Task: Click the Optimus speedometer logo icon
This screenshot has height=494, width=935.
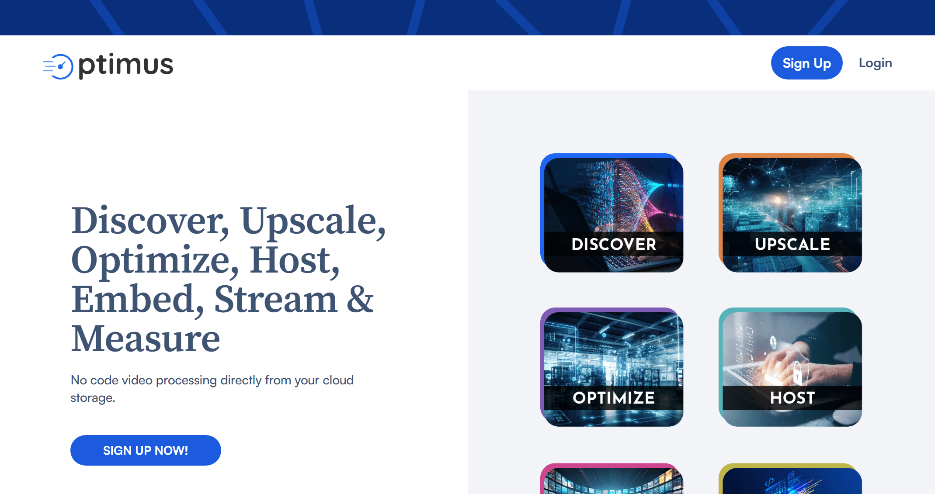Action: (59, 66)
